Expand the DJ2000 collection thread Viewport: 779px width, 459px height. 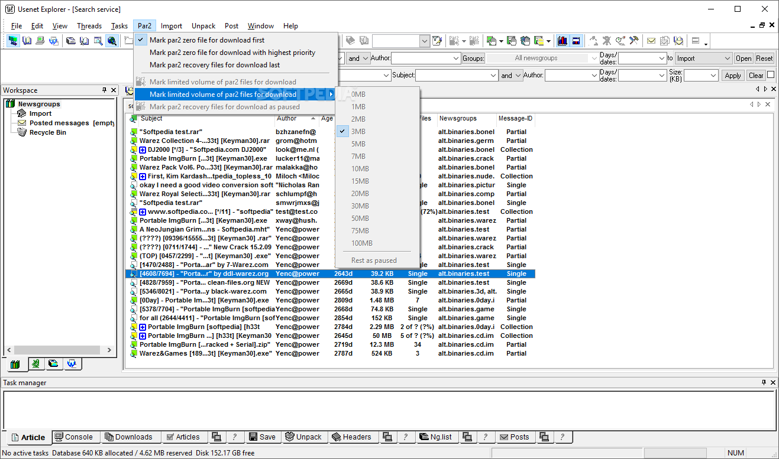[x=143, y=149]
